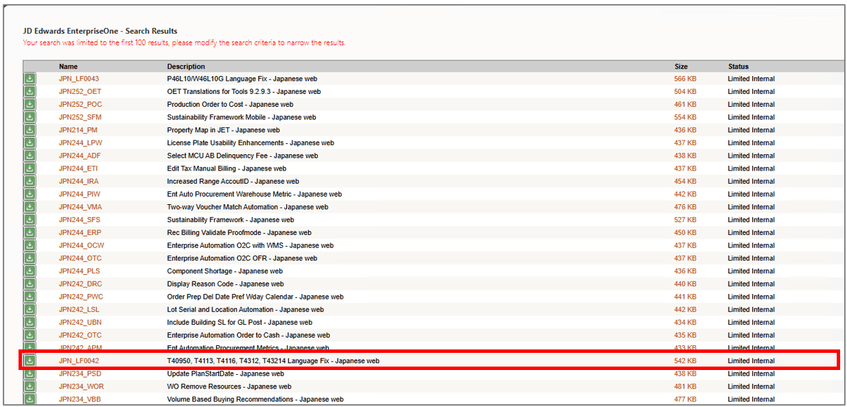Viewport: 847px width, 407px height.
Task: Open the JPN244_IRA link
Action: [80, 182]
